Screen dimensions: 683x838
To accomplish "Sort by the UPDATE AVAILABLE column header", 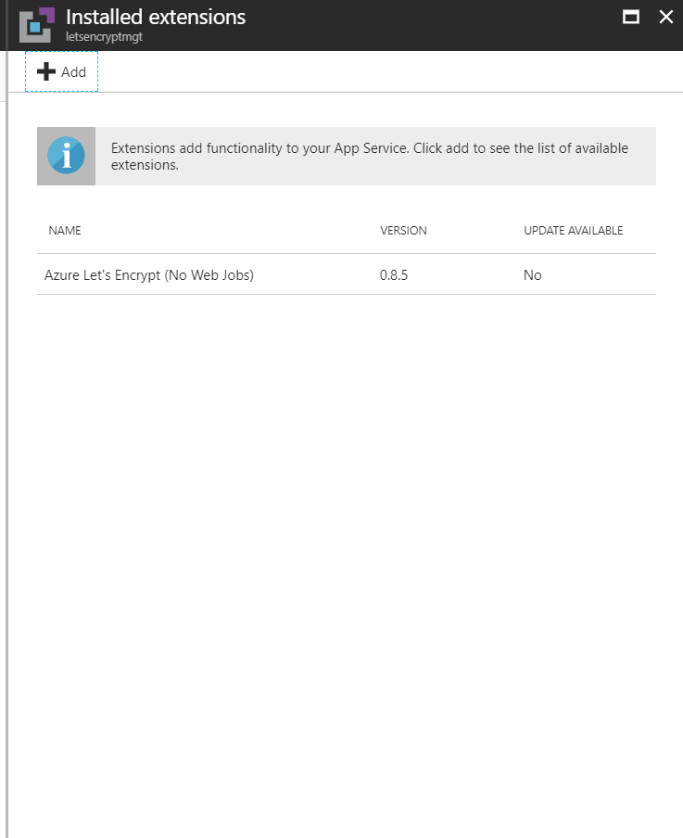I will (573, 231).
